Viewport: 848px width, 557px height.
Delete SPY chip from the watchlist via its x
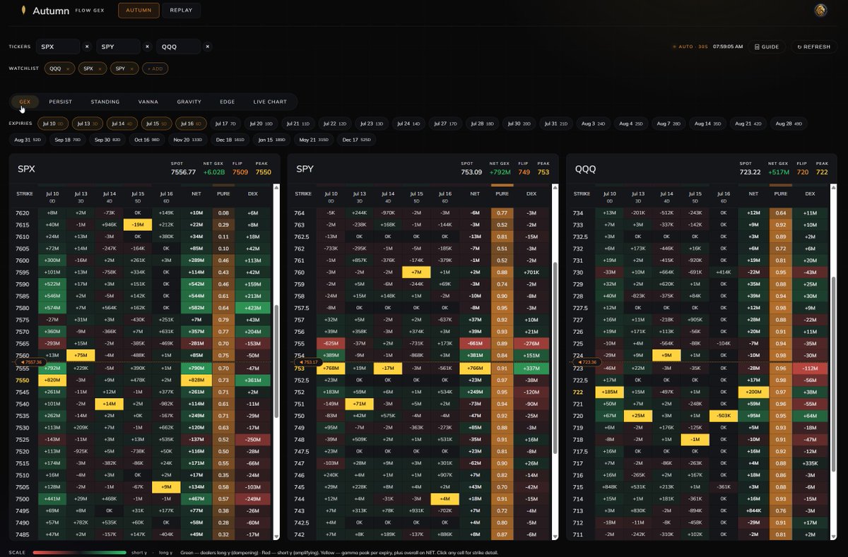(131, 69)
